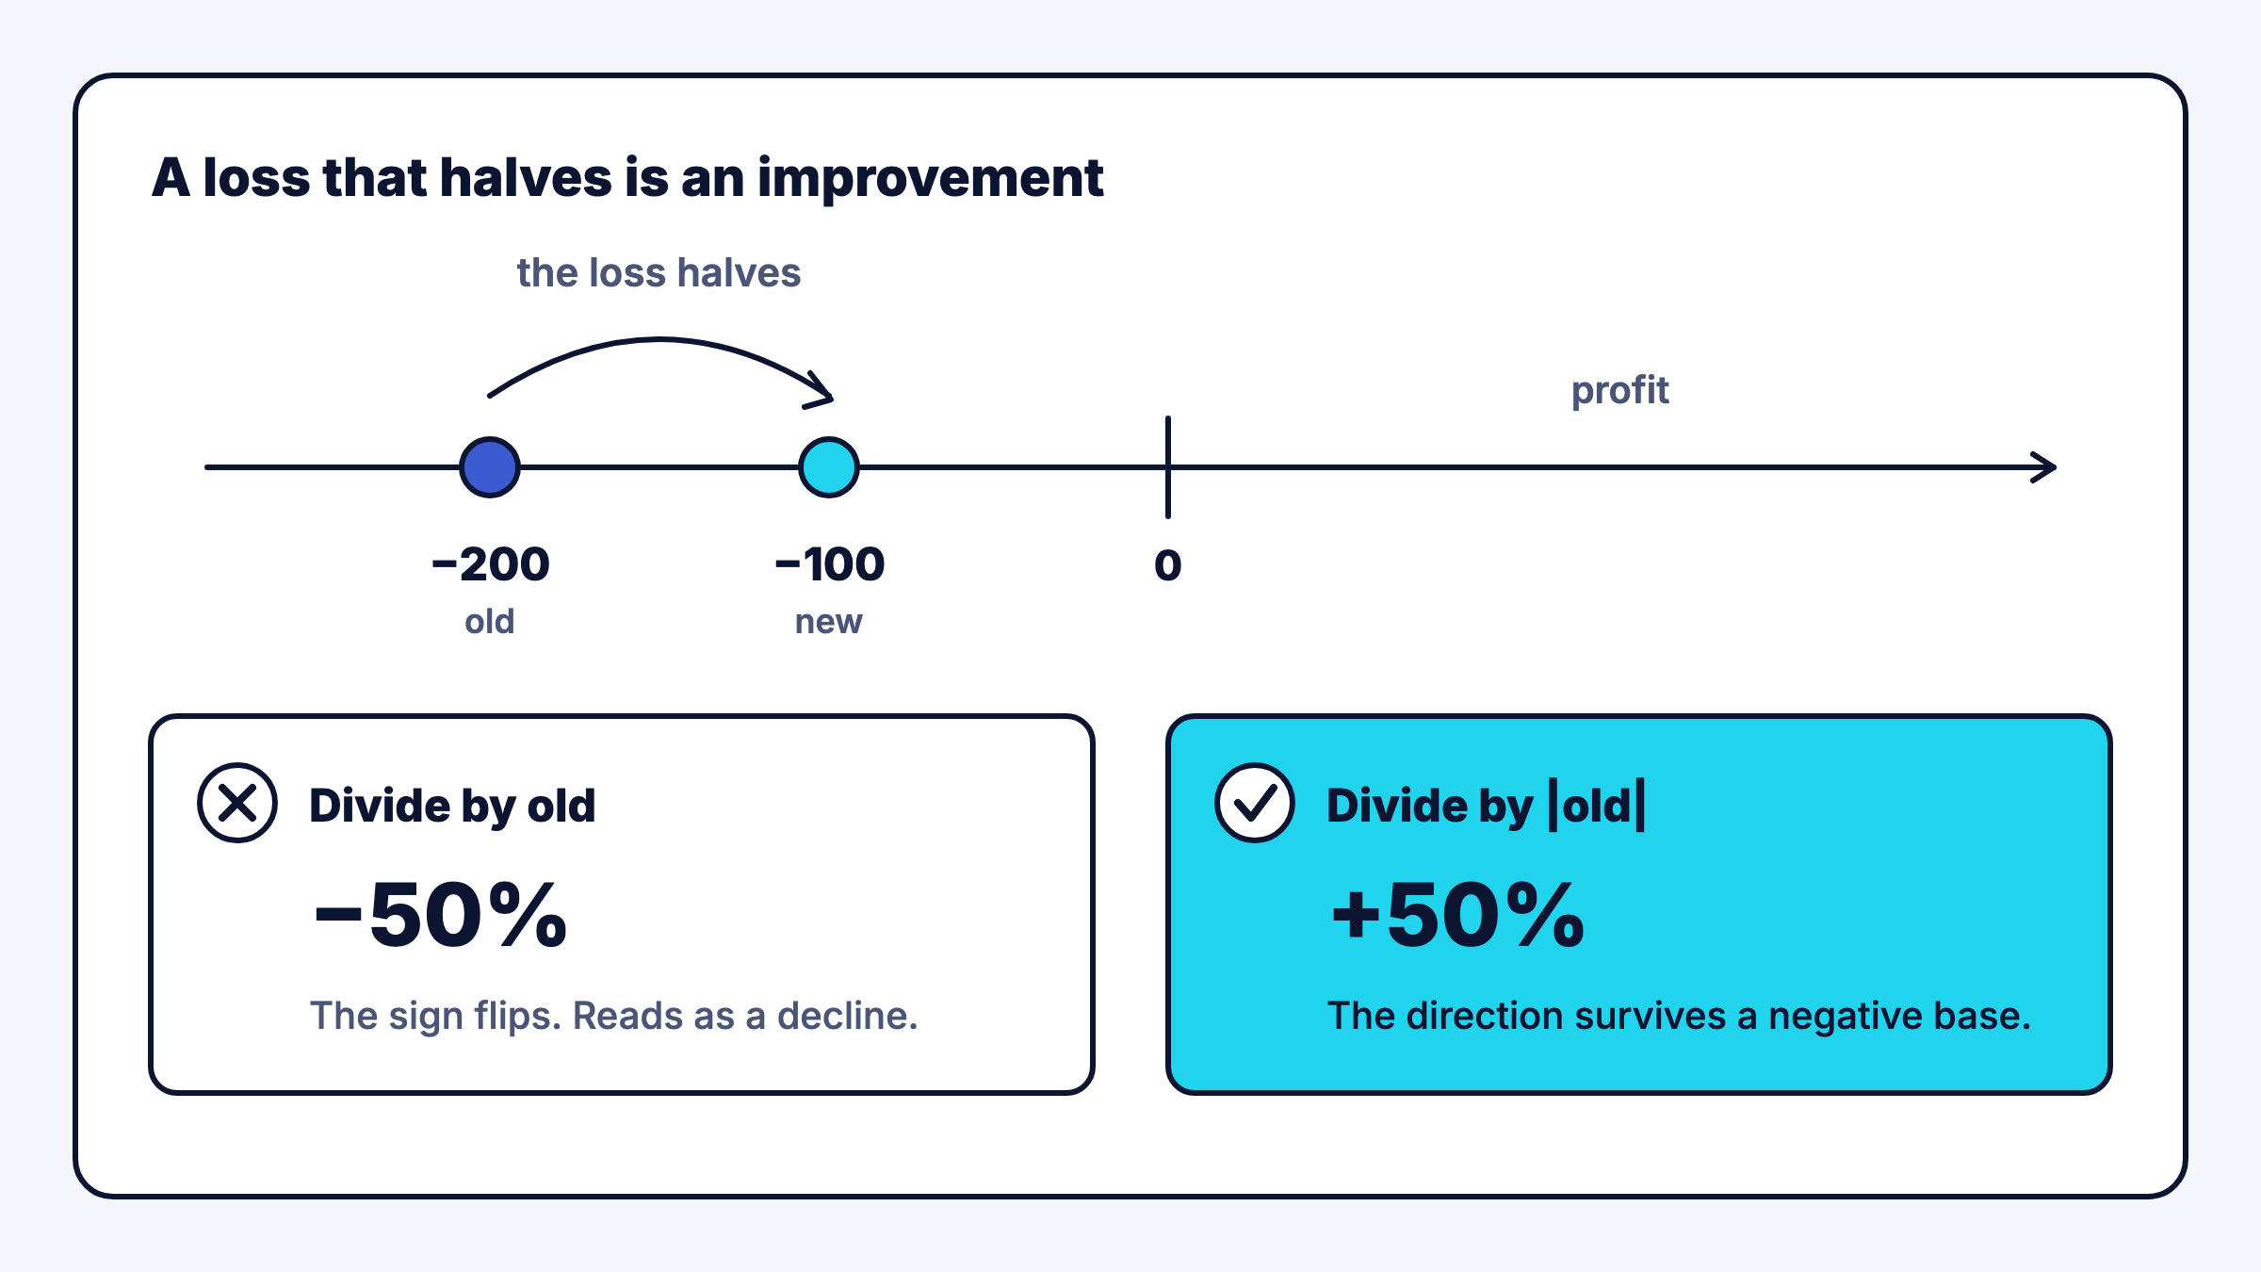The height and width of the screenshot is (1272, 2261).
Task: Click the "Divide by old" heading
Action: (x=452, y=807)
